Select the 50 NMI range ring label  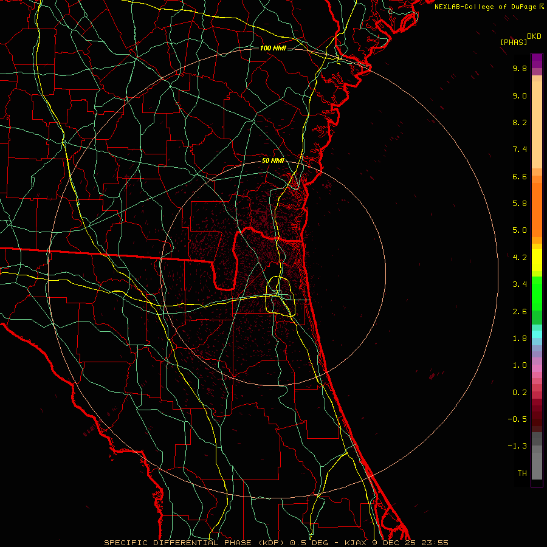(273, 161)
